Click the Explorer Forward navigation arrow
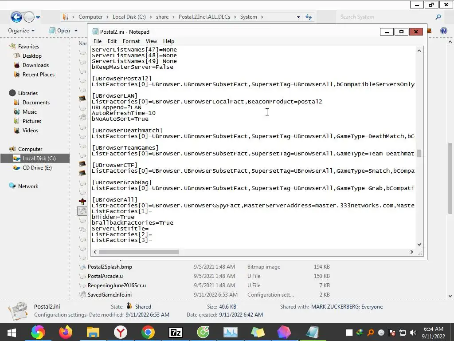Viewport: 454px width, 341px height. (x=29, y=17)
